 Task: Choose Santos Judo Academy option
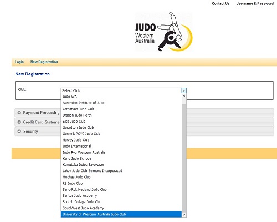click(x=121, y=196)
